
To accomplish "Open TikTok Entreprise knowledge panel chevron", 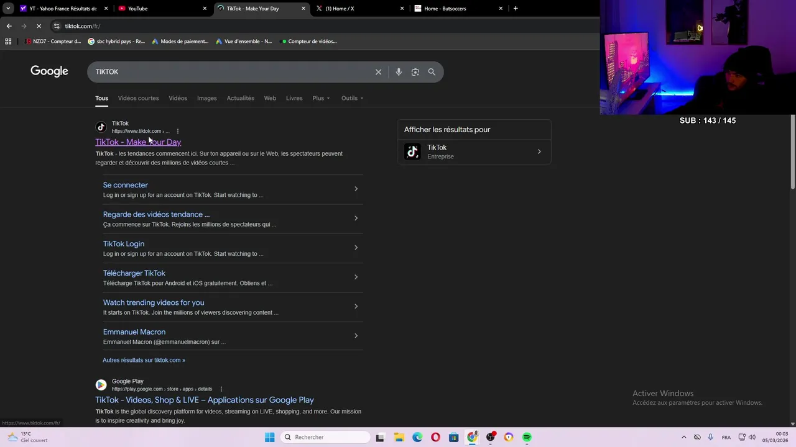I will coord(539,151).
